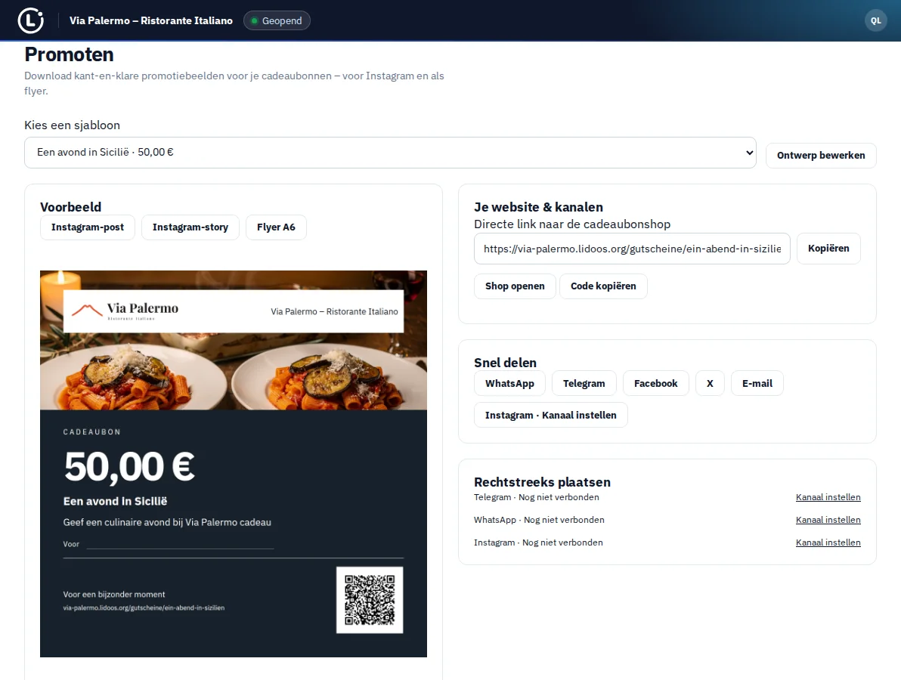This screenshot has height=680, width=901.
Task: Open Kanaal instellen link for WhatsApp row
Action: [828, 520]
